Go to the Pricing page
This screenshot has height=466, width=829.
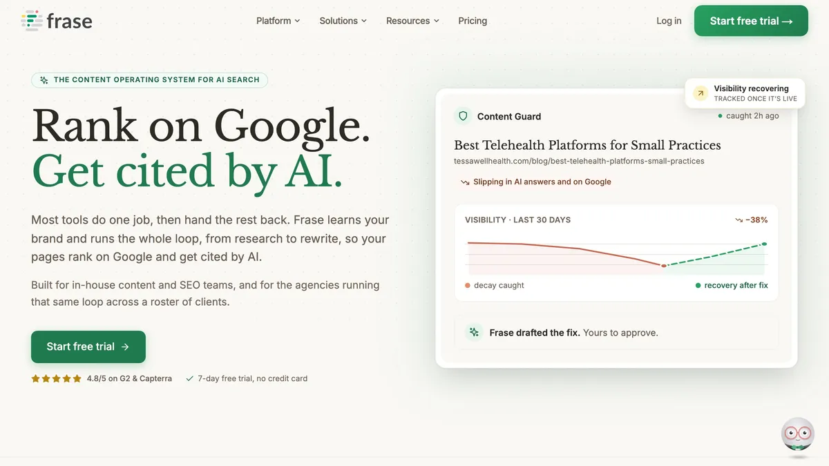pos(473,21)
